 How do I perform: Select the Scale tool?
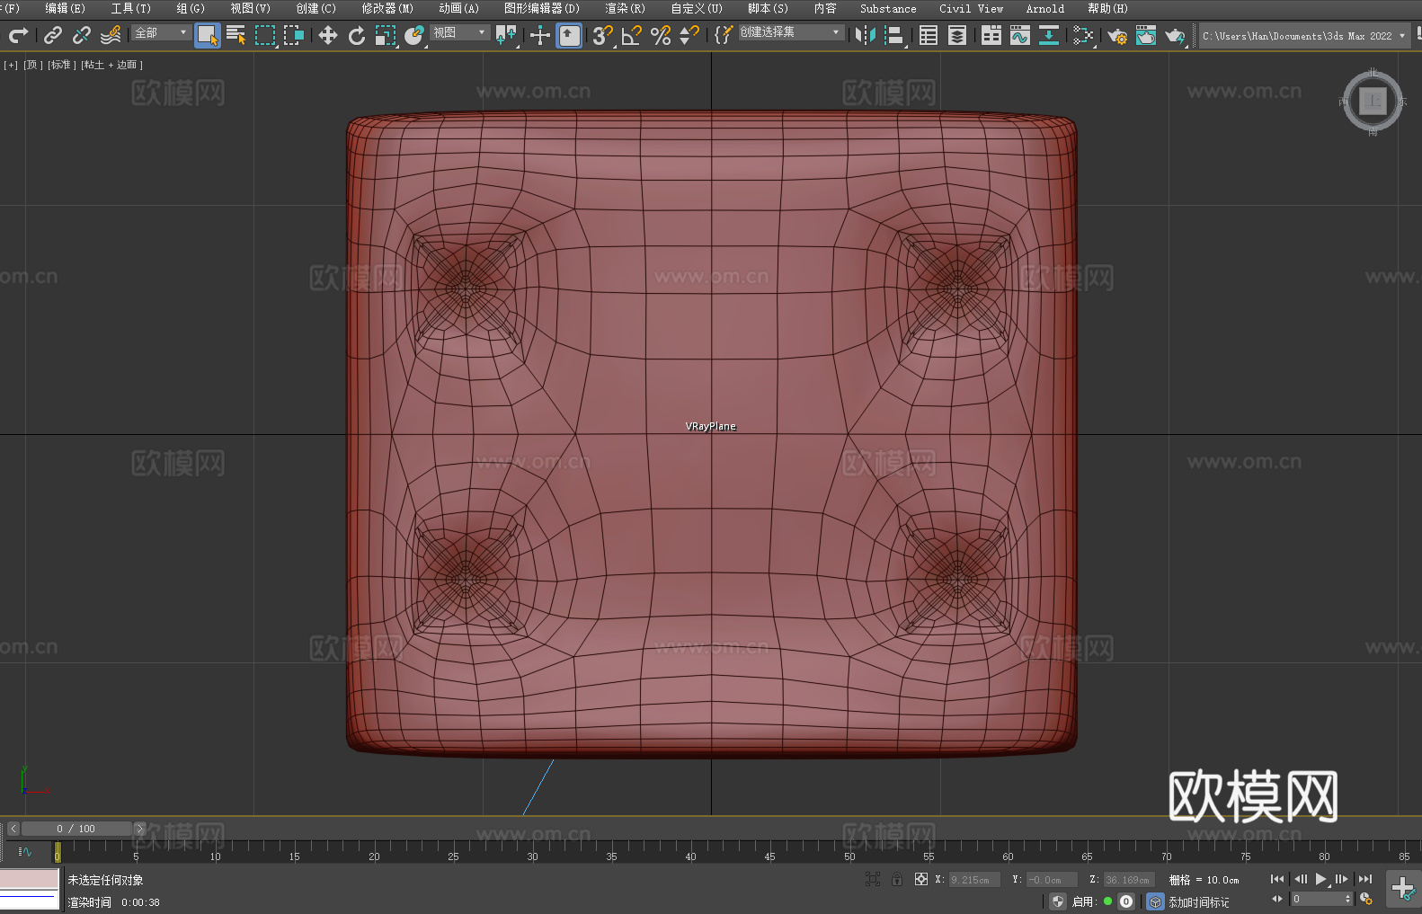pos(386,35)
